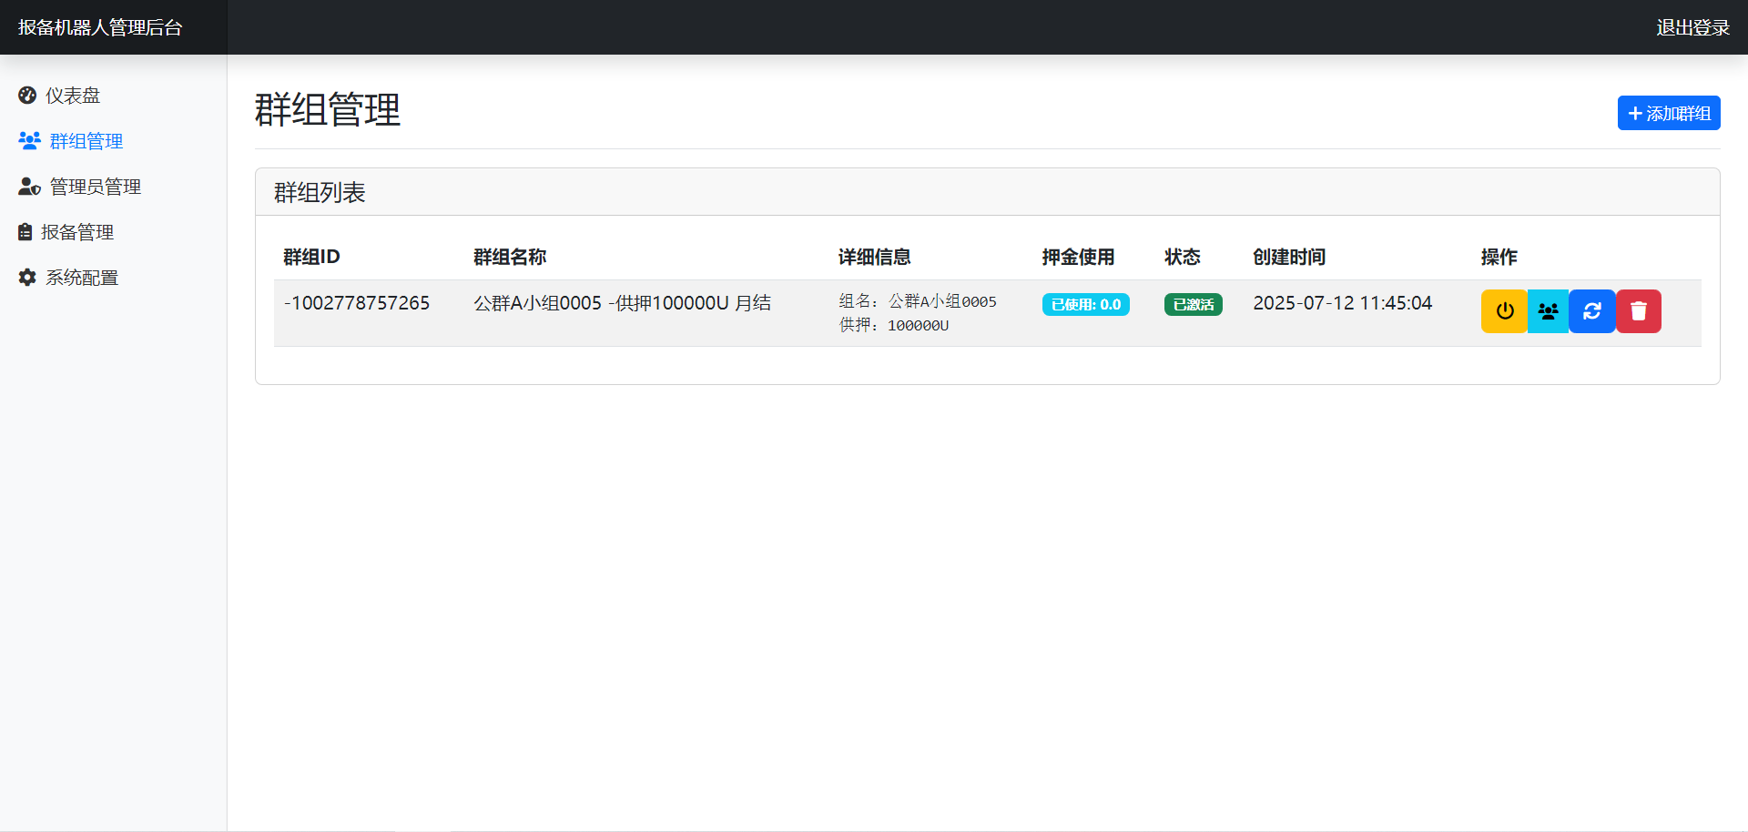Toggle group activation with yellow power button
This screenshot has height=832, width=1748.
1504,311
